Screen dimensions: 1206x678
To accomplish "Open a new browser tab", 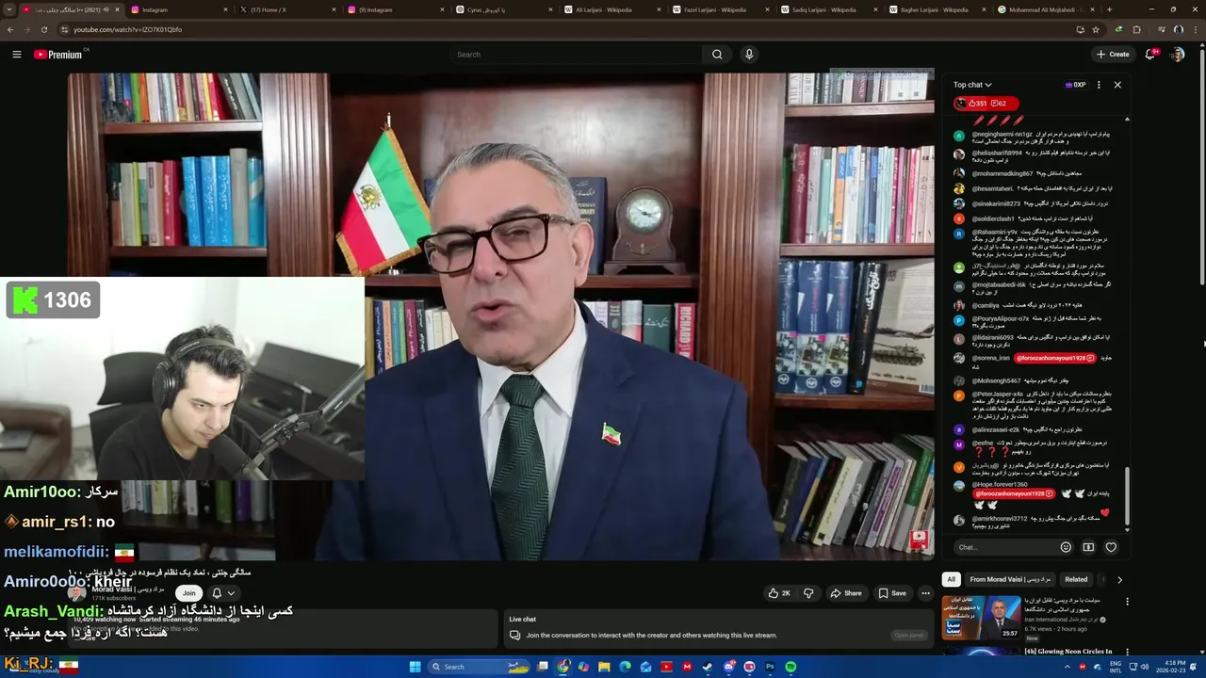I will (x=1109, y=9).
